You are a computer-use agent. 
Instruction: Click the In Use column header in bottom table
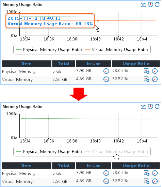click(94, 166)
